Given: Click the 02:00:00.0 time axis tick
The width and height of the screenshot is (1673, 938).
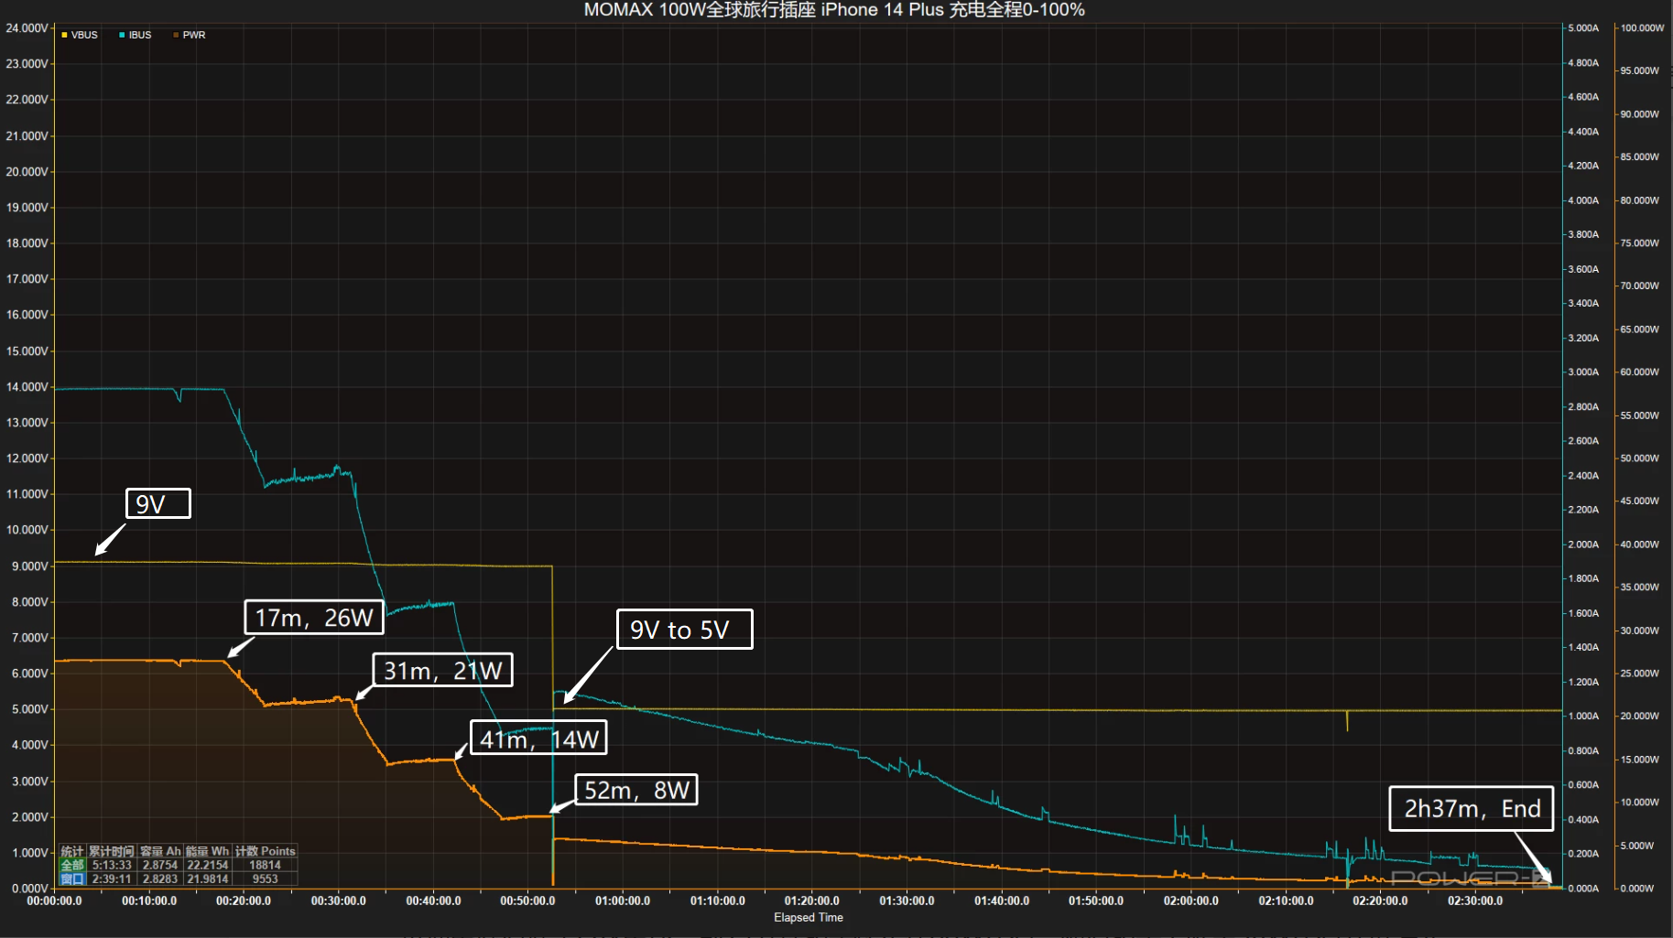Looking at the screenshot, I should coord(1190,900).
